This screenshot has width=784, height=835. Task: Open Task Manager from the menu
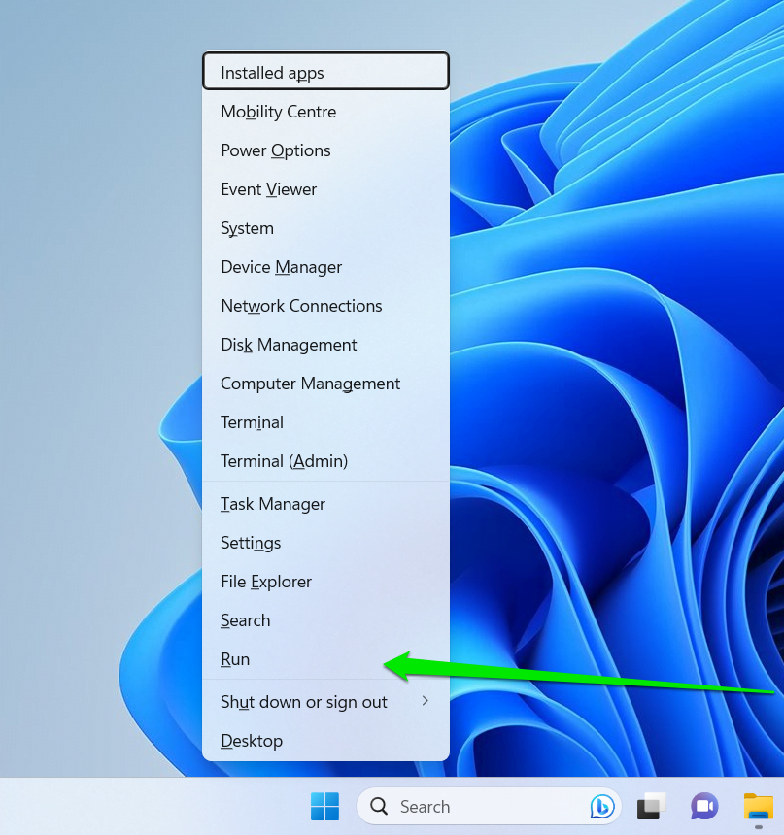(273, 504)
